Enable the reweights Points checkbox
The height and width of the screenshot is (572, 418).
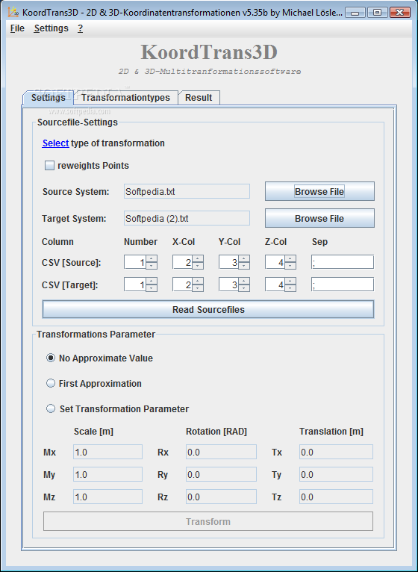coord(49,166)
